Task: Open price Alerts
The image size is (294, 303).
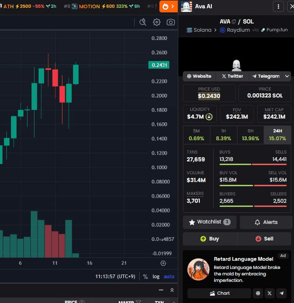Action: pos(266,222)
